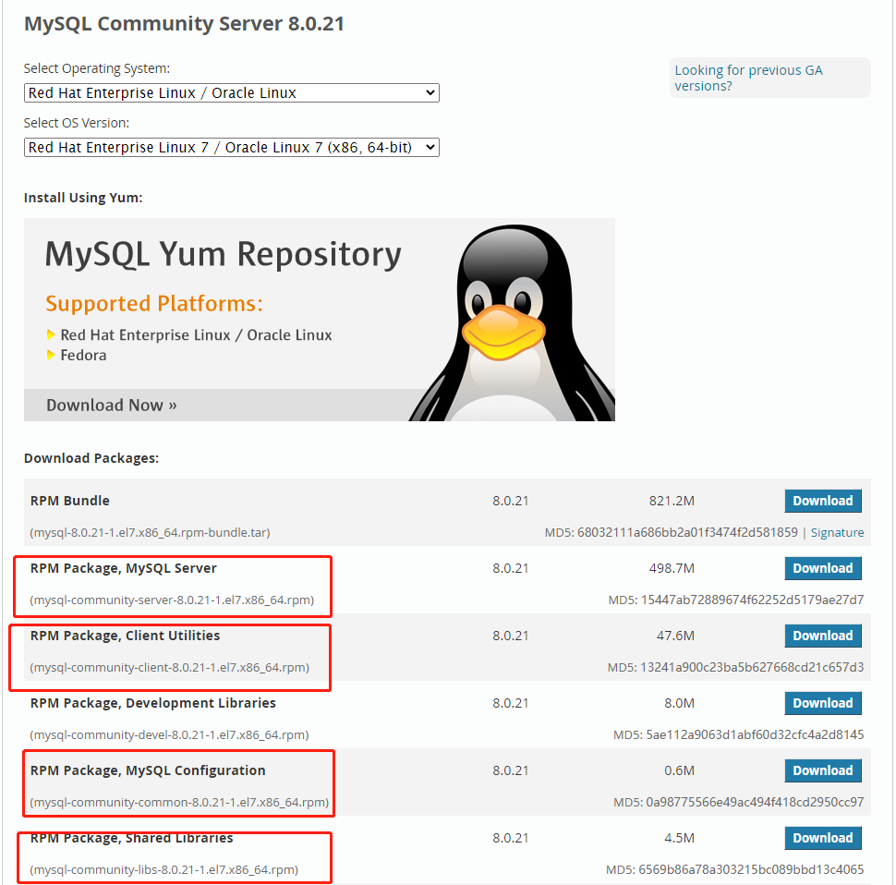Download the MySQL Server RPM package

[x=823, y=568]
